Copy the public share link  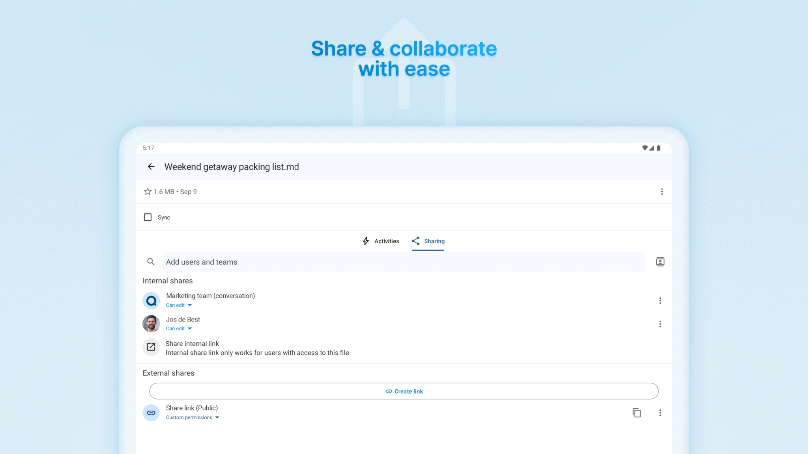[637, 413]
